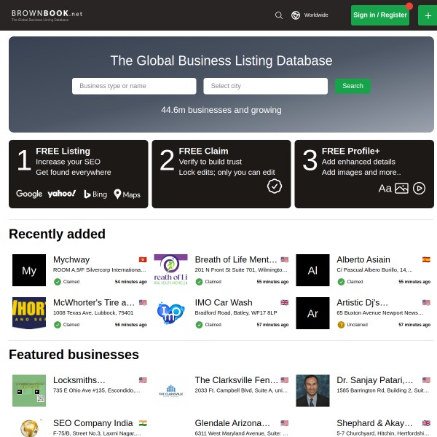The image size is (437, 437).
Task: Click the McWhorter's Tire logo thumbnail
Action: coord(29,313)
